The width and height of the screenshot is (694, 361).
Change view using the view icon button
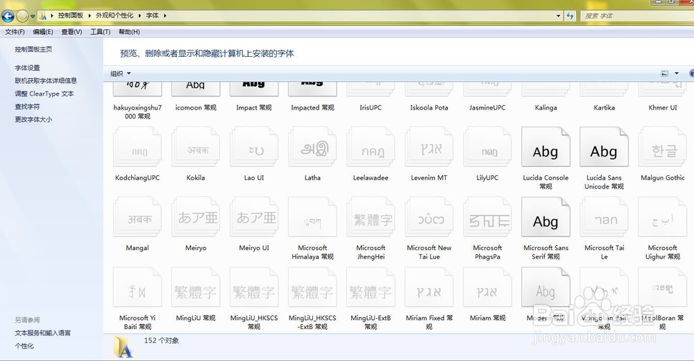[664, 73]
